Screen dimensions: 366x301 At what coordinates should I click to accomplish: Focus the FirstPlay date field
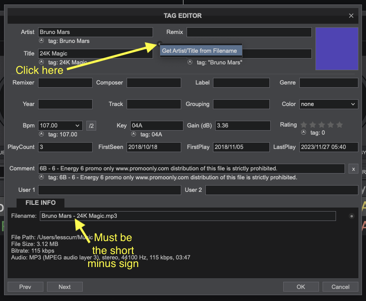pyautogui.click(x=241, y=147)
